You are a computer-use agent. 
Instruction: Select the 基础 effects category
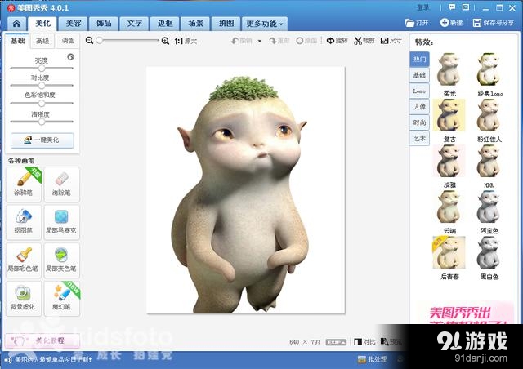point(419,75)
